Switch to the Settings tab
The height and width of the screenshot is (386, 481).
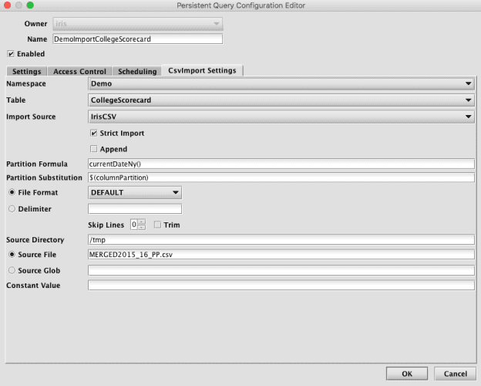[26, 71]
